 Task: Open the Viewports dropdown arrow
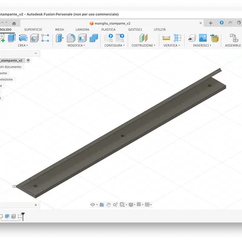[x=151, y=205]
